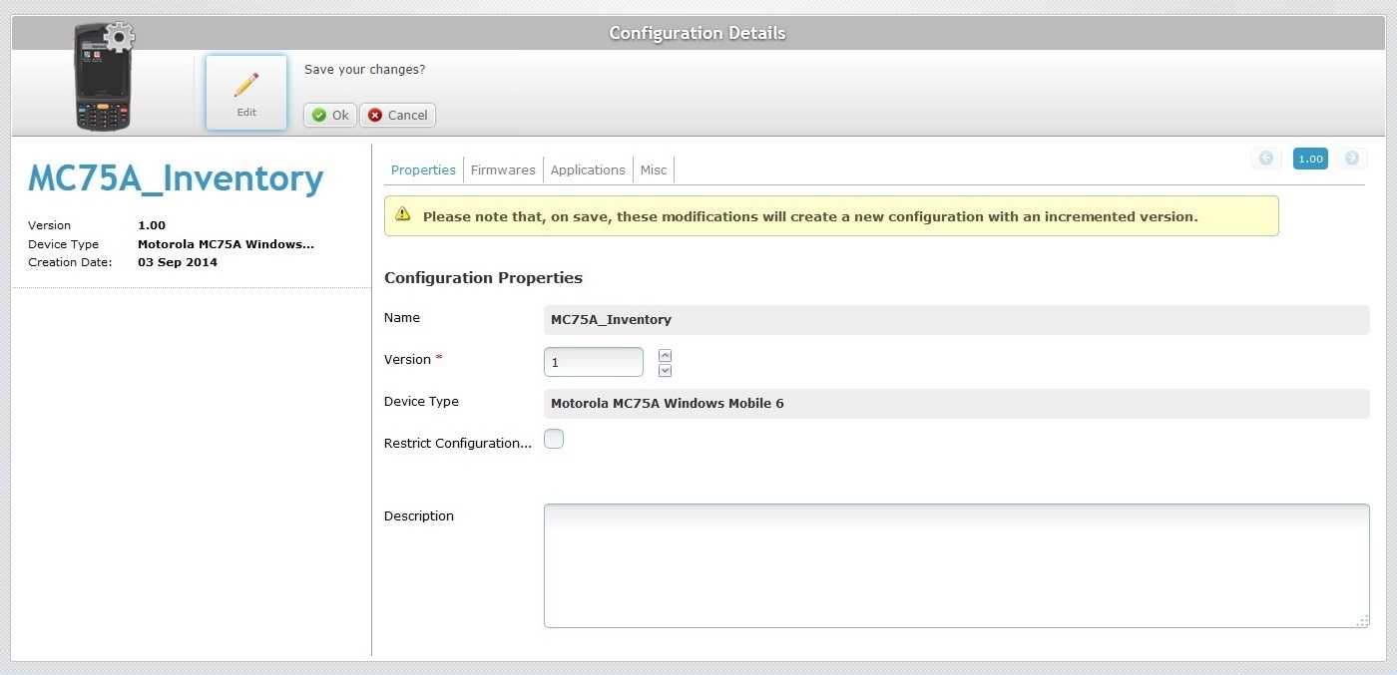This screenshot has width=1397, height=675.
Task: Click inside the Description text area
Action: [x=956, y=565]
